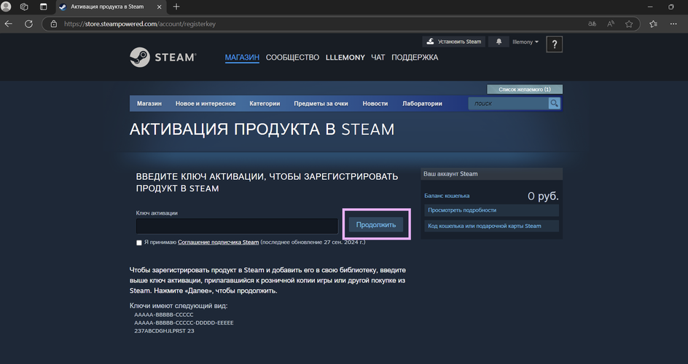Focus the store search field
Screen dimensions: 688x364
(x=509, y=103)
